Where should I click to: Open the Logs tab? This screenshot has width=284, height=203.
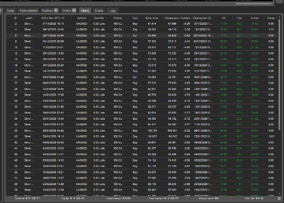[x=112, y=11]
